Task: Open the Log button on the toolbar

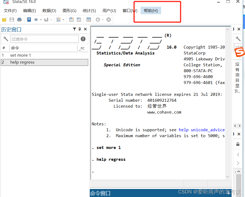Action: click(29, 19)
